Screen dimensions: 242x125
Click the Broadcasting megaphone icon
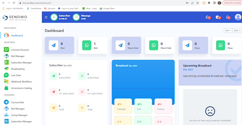coord(6,69)
